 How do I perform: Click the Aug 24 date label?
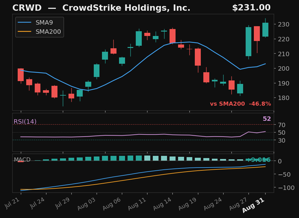point(213,204)
